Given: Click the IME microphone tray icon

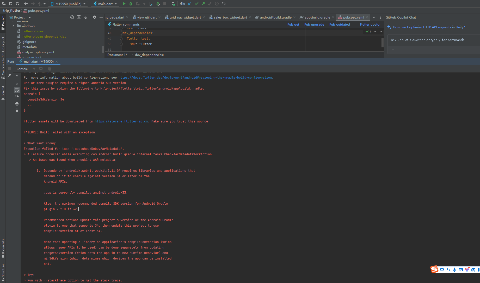Looking at the screenshot, I should [454, 270].
